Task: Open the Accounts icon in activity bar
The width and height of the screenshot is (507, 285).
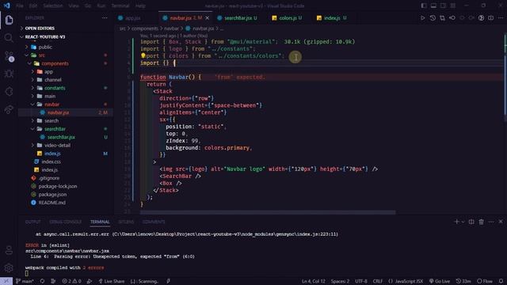Action: [9, 250]
